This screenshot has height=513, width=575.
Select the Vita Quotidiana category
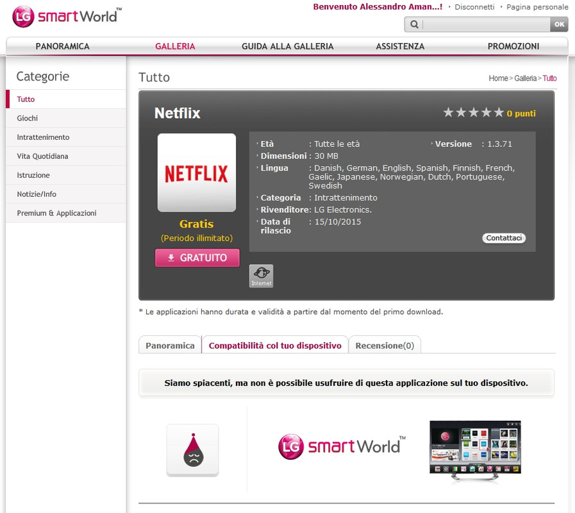point(66,156)
